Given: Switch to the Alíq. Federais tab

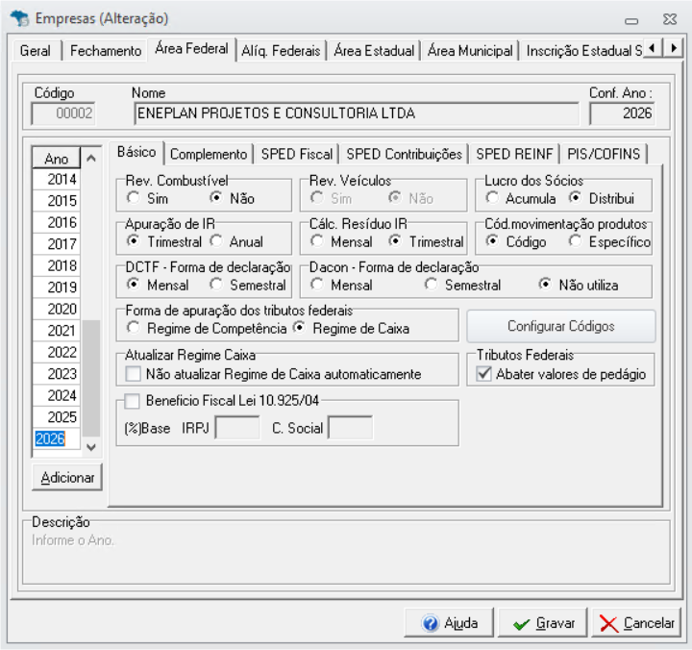Looking at the screenshot, I should [281, 50].
